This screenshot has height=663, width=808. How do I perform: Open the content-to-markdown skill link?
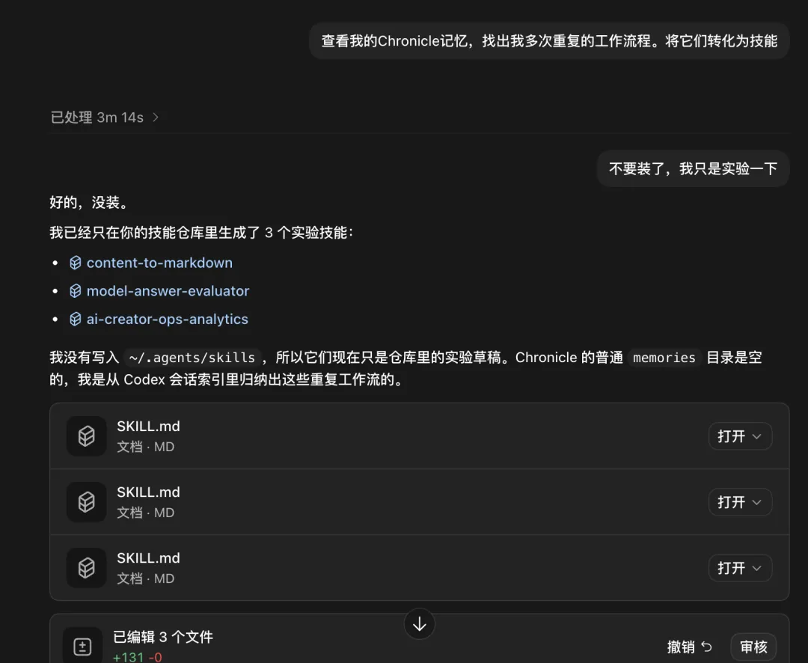[x=159, y=263]
